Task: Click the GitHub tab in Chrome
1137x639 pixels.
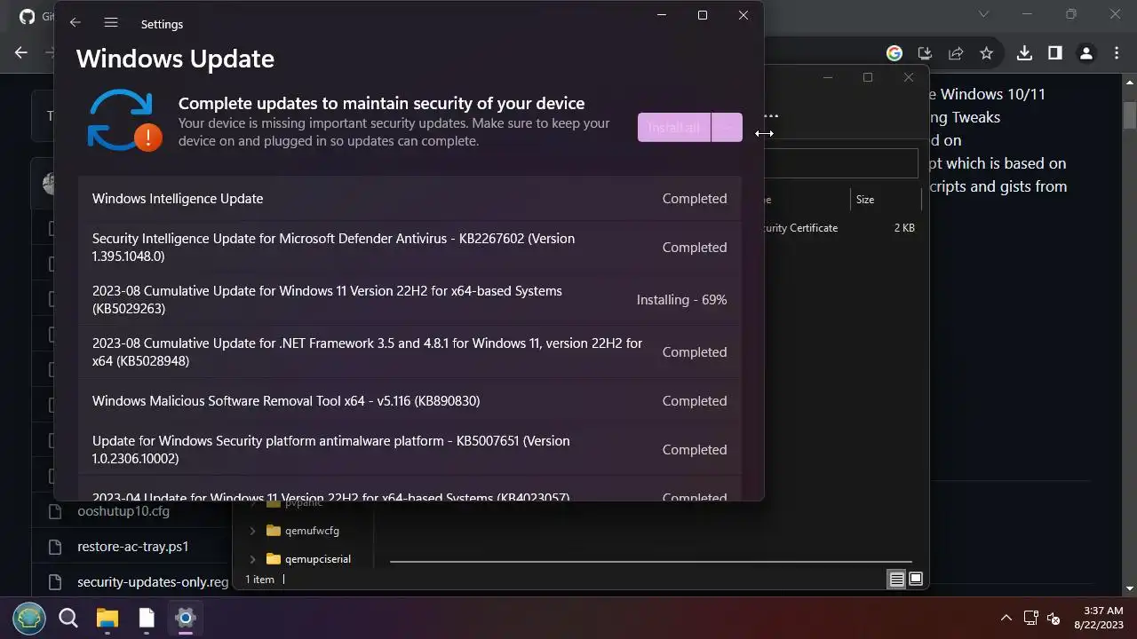Action: coord(35,16)
